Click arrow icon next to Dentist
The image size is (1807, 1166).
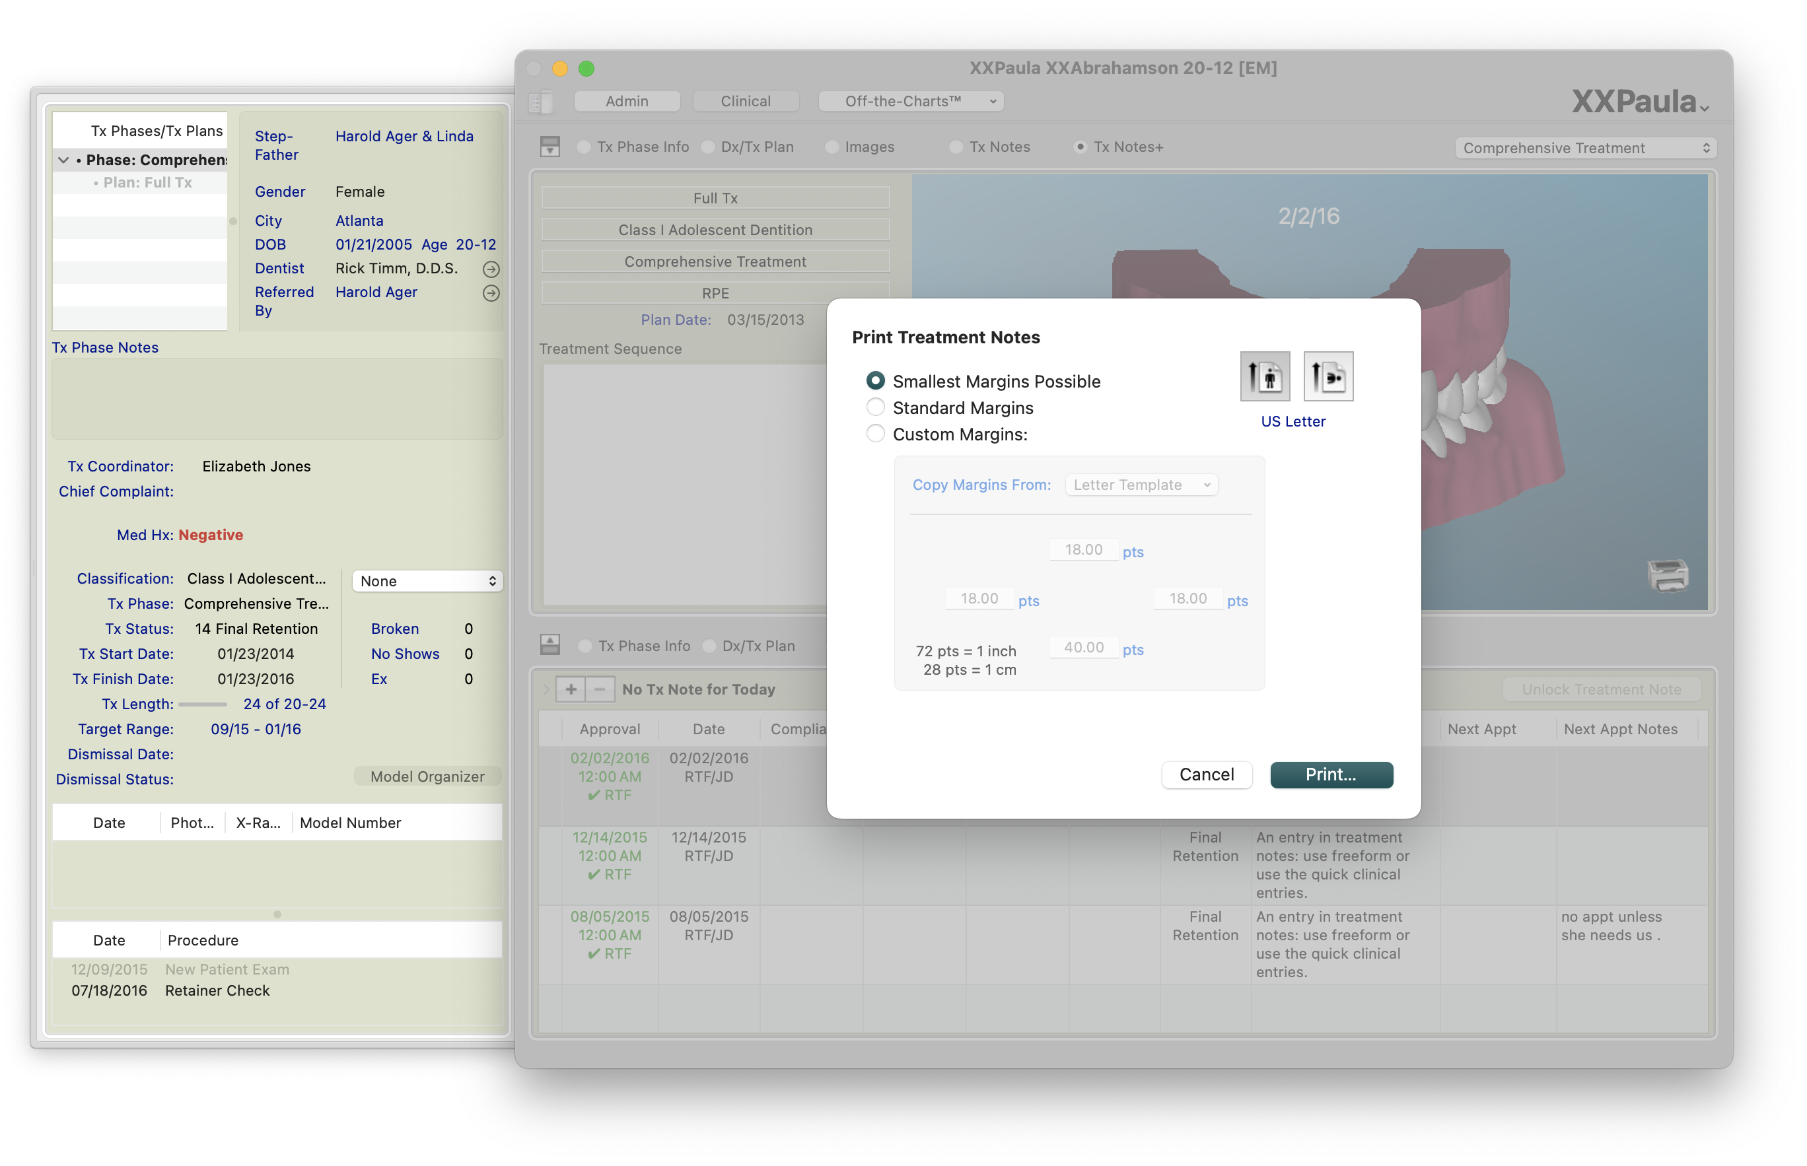(491, 269)
